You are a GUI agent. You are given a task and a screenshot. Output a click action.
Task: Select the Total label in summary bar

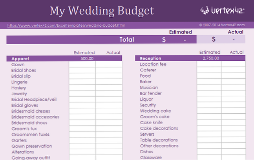click(127, 40)
